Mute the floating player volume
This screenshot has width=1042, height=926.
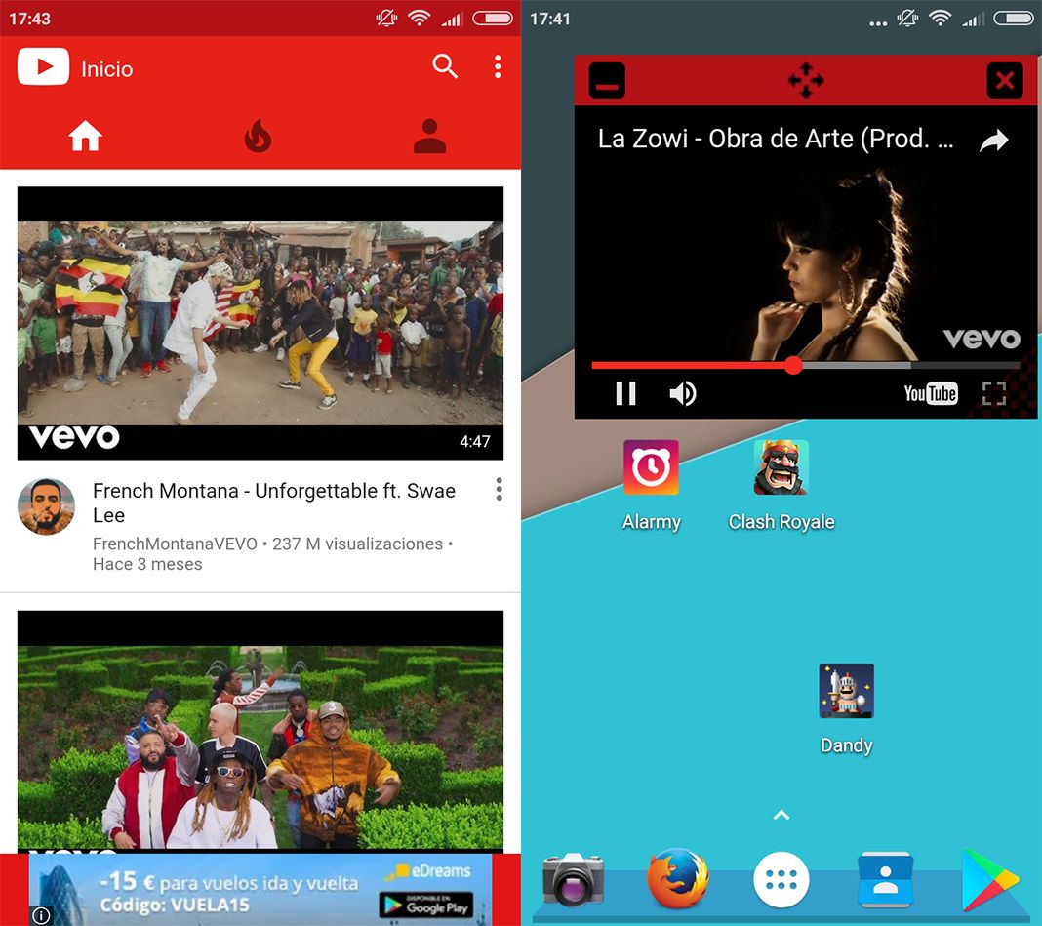[x=683, y=393]
